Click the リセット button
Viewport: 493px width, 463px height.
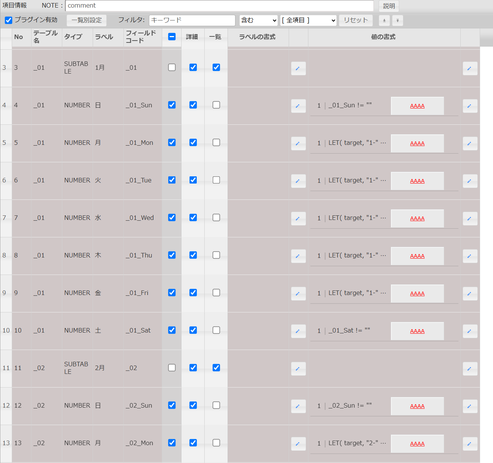pos(356,20)
